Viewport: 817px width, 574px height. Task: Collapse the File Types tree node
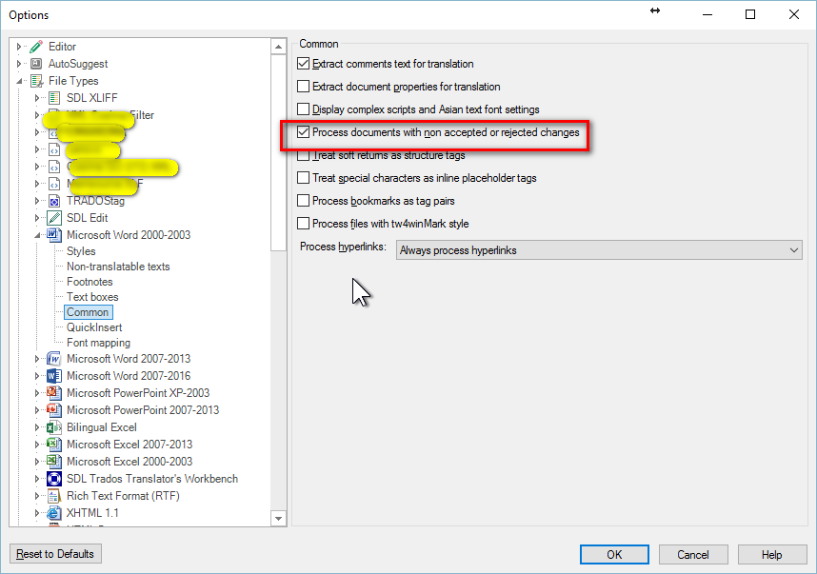click(x=19, y=80)
